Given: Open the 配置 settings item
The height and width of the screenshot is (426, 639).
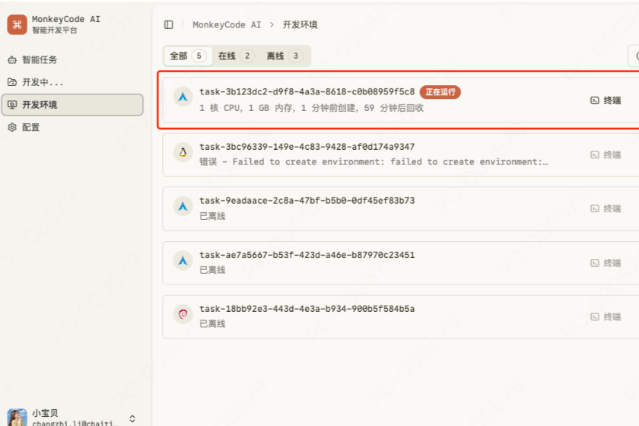Looking at the screenshot, I should pos(72,127).
